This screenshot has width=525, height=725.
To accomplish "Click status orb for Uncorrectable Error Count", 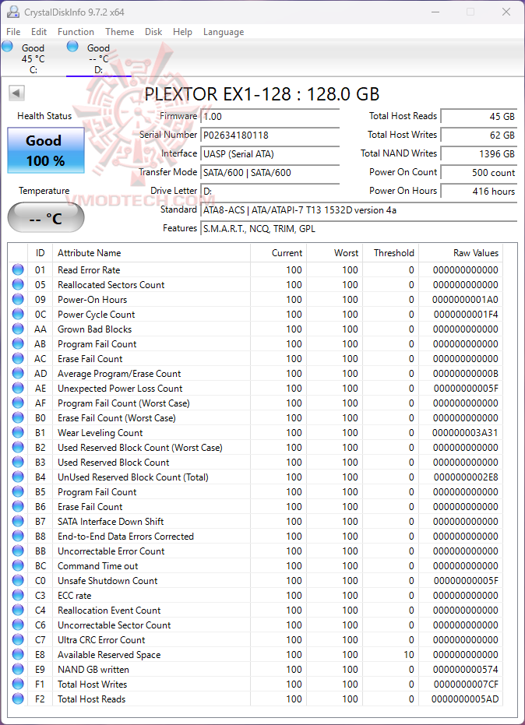I will point(18,551).
